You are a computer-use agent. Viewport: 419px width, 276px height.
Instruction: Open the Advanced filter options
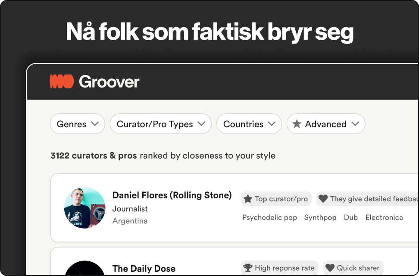pyautogui.click(x=326, y=124)
